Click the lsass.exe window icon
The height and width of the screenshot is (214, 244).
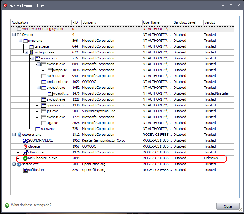[38, 129]
